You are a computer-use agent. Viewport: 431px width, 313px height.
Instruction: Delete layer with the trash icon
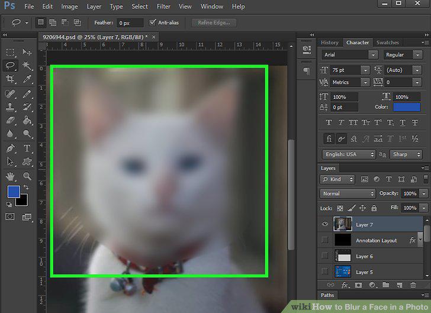pos(413,285)
